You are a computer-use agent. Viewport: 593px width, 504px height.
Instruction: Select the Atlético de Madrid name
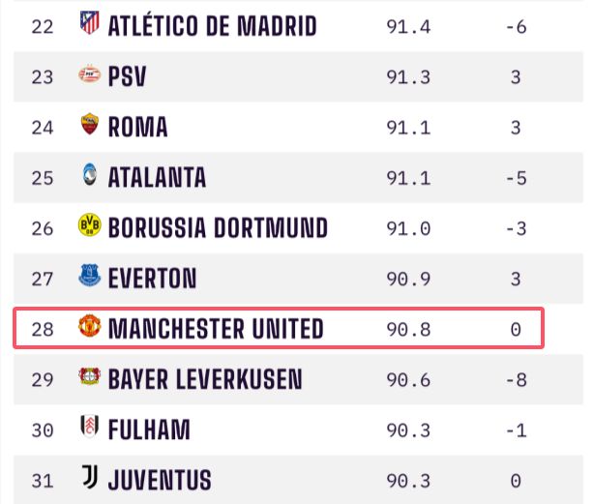point(213,26)
